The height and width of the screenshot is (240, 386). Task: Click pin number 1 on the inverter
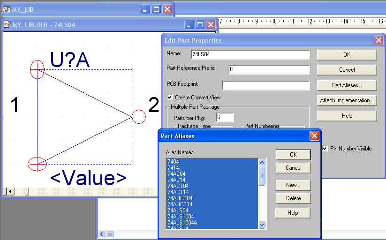tap(15, 105)
